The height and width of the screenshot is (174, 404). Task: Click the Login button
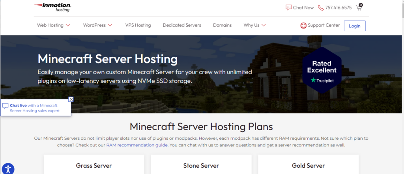click(x=355, y=26)
